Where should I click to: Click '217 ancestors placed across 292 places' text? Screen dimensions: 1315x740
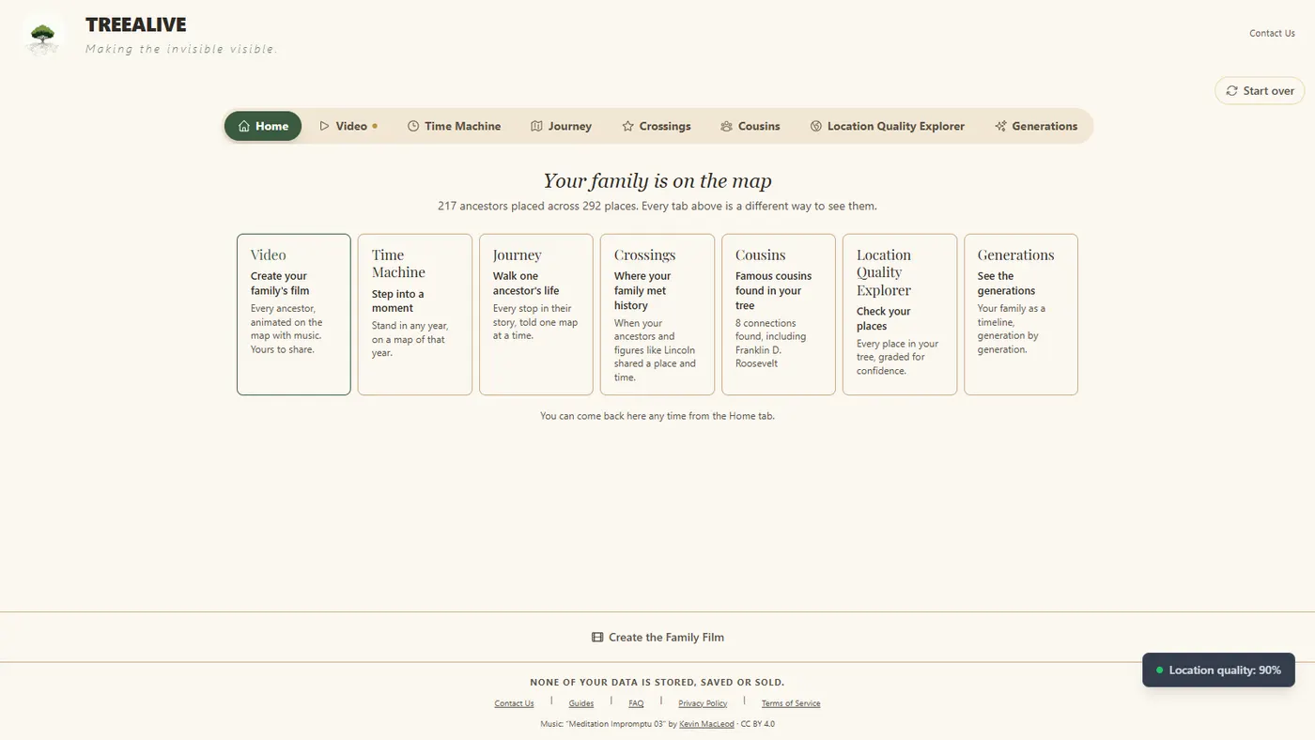(x=537, y=206)
